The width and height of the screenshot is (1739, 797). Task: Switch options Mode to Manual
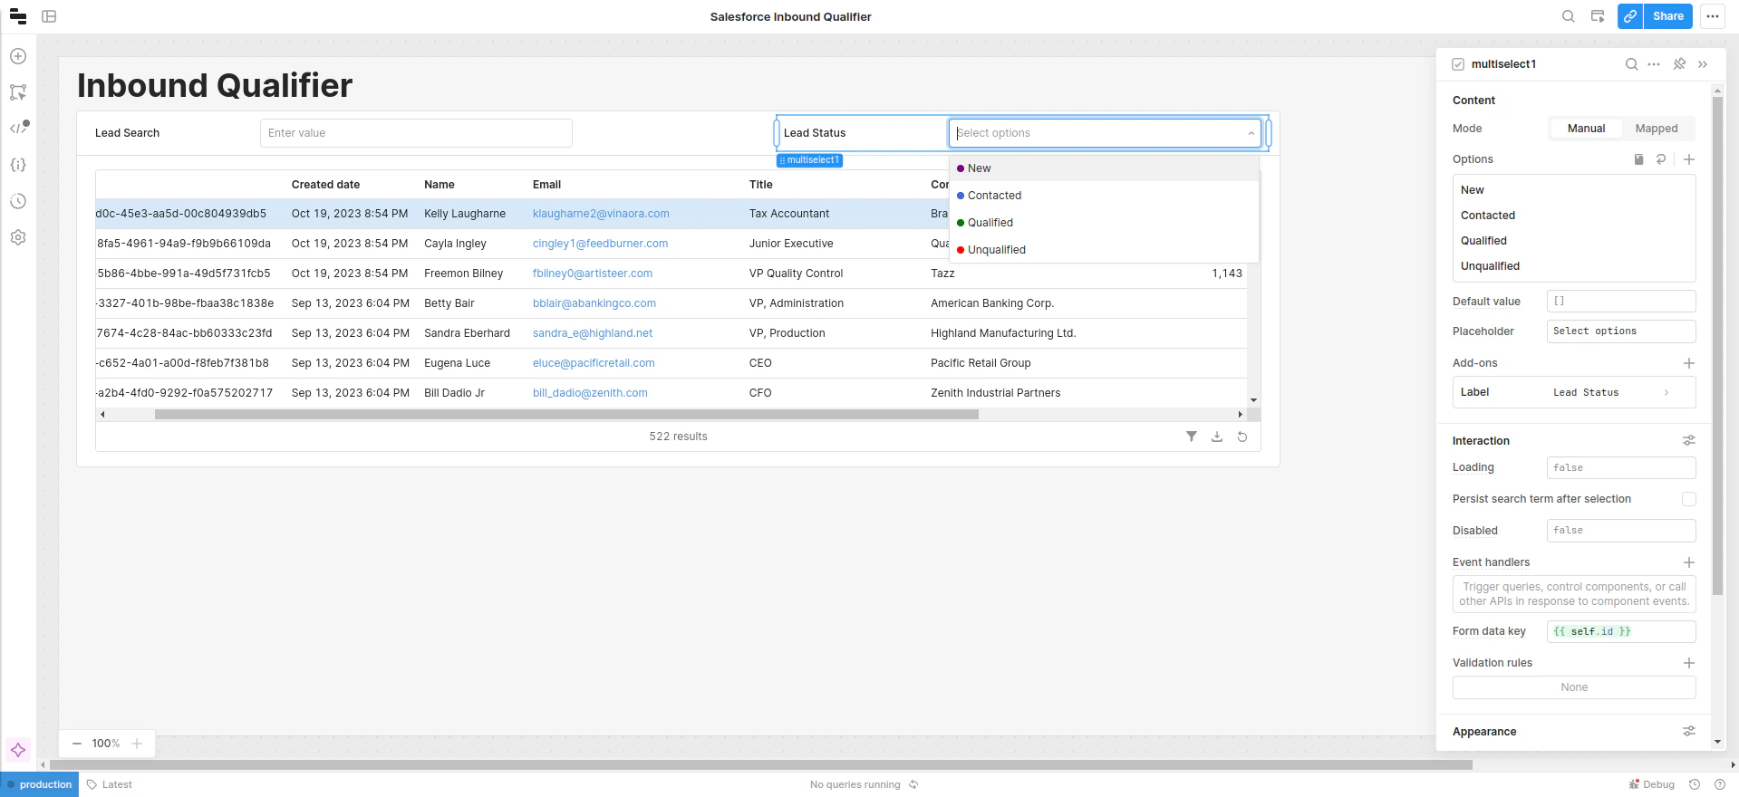(1586, 129)
